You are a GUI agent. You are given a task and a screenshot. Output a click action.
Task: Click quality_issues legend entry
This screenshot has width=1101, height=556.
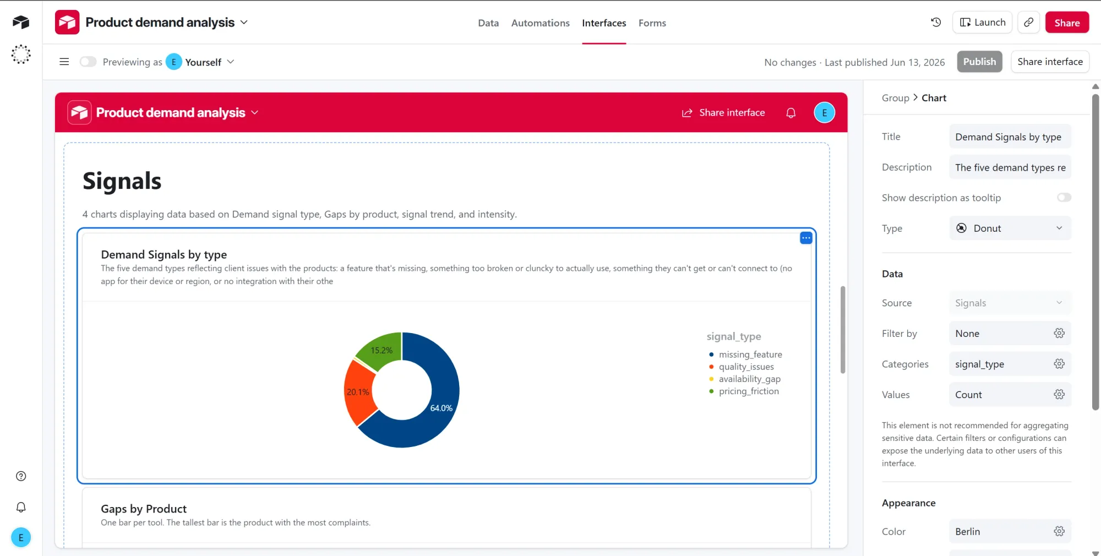[x=741, y=367]
